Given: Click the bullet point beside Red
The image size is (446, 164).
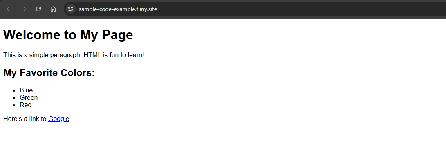Looking at the screenshot, I should pos(15,105).
